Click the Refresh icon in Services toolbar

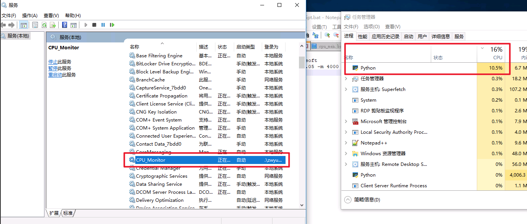44,25
